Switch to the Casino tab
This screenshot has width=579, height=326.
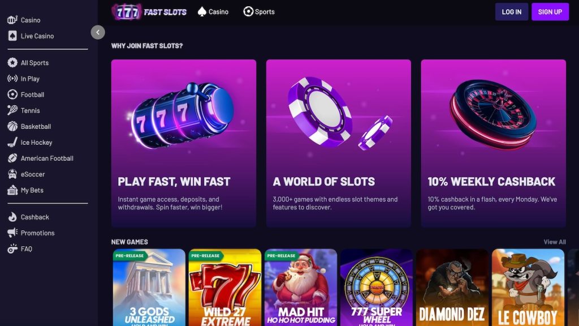[213, 11]
